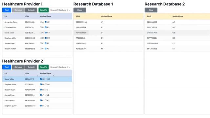The width and height of the screenshot is (210, 118).
Task: Check the C1 checkbox
Action: click(41, 33)
